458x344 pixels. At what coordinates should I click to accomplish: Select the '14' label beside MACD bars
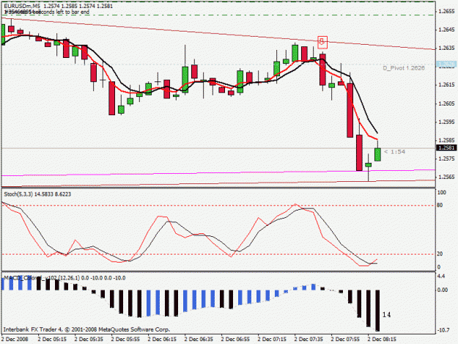point(386,315)
